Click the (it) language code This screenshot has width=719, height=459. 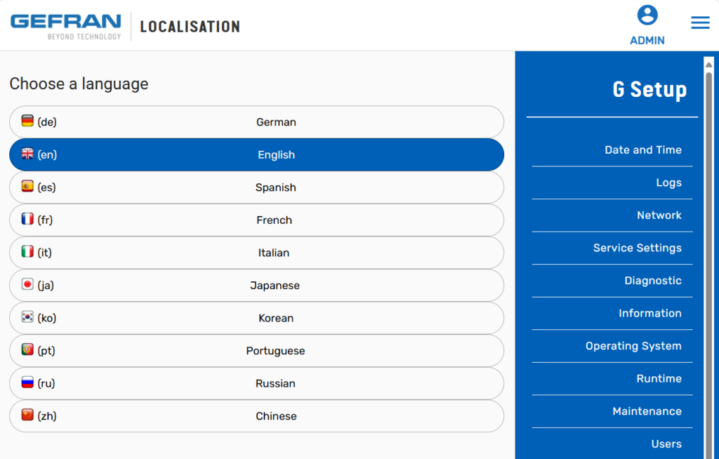tap(44, 253)
